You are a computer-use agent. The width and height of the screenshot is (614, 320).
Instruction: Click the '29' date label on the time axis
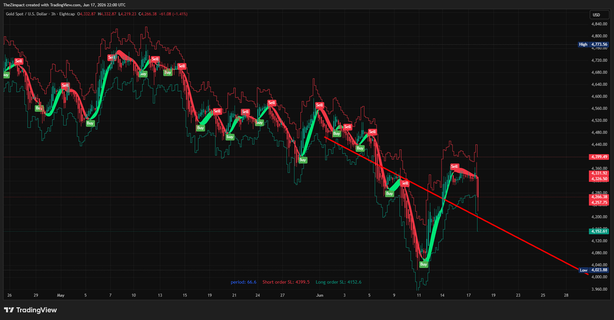coord(35,295)
